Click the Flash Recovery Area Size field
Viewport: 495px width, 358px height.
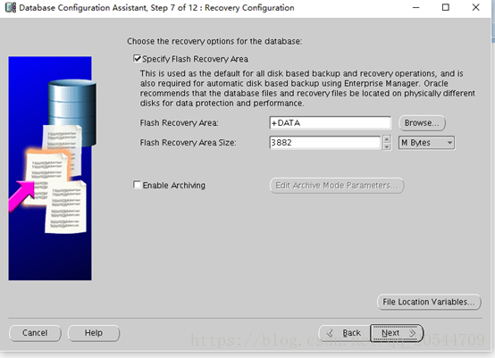coord(325,143)
